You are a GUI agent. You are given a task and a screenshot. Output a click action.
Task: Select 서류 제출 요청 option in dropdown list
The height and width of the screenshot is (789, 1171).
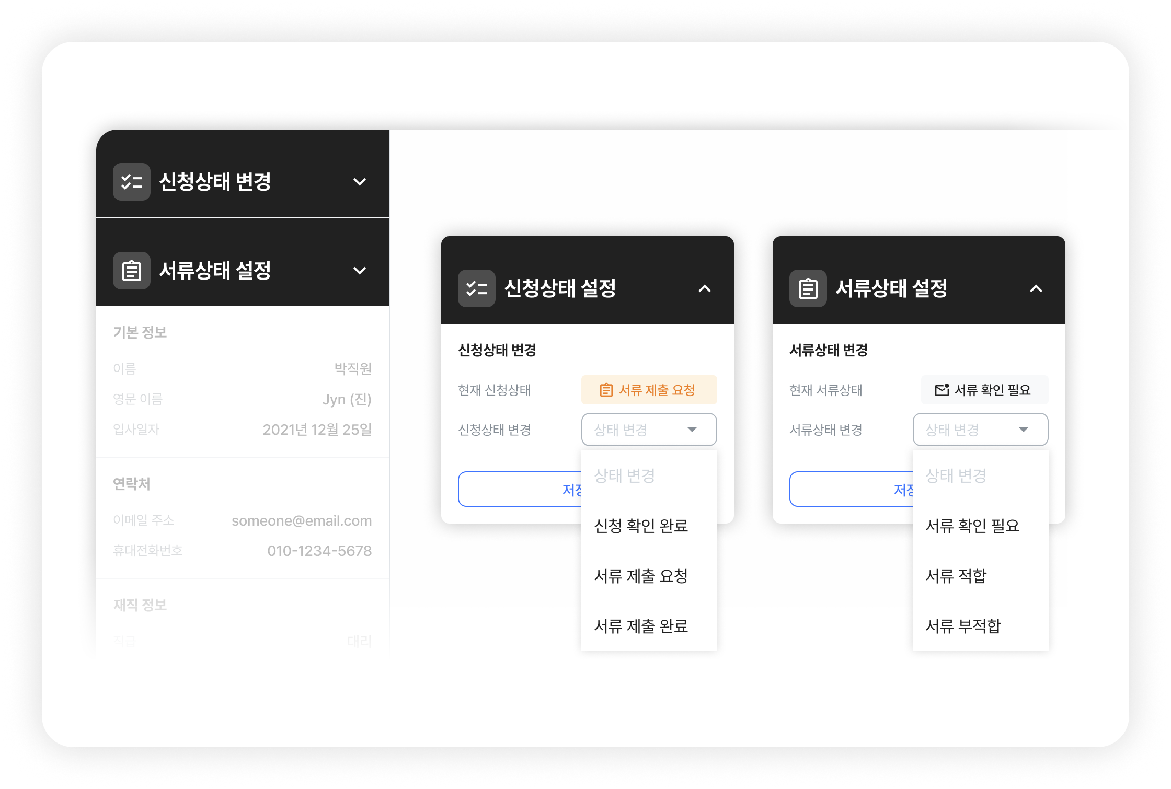(x=641, y=576)
